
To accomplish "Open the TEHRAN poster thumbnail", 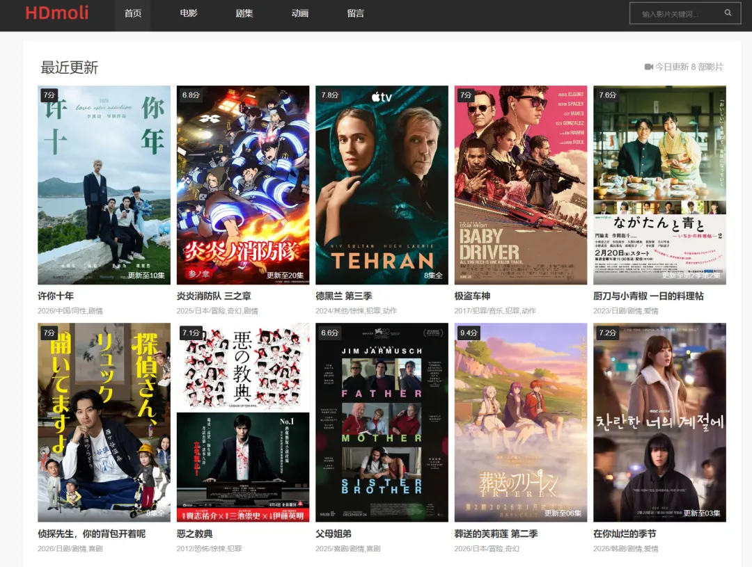I will pos(382,185).
